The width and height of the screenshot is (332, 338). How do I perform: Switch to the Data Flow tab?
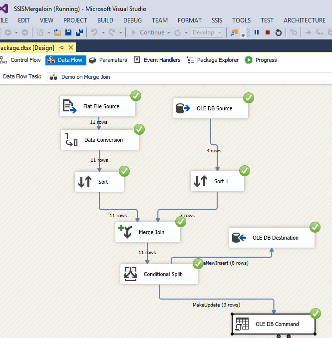66,60
